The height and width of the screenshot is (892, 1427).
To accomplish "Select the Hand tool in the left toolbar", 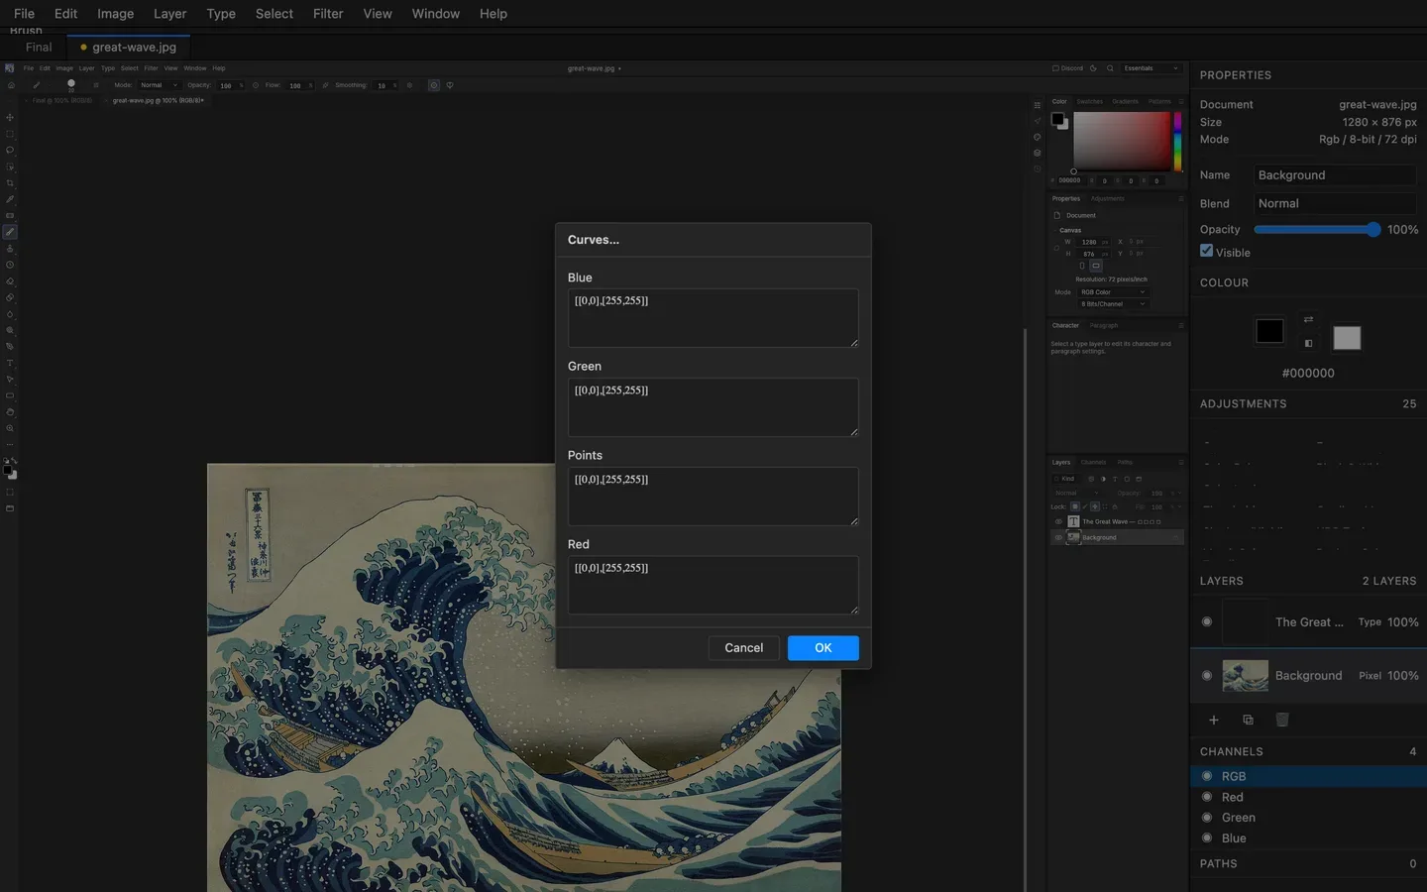I will click(x=10, y=412).
